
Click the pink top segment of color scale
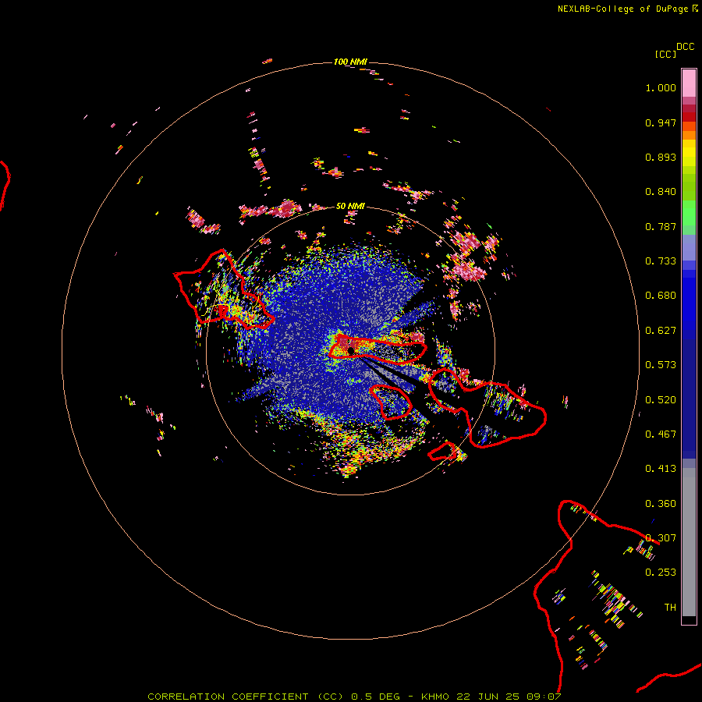[x=689, y=83]
